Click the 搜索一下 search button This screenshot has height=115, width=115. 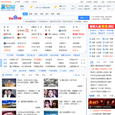84,18
